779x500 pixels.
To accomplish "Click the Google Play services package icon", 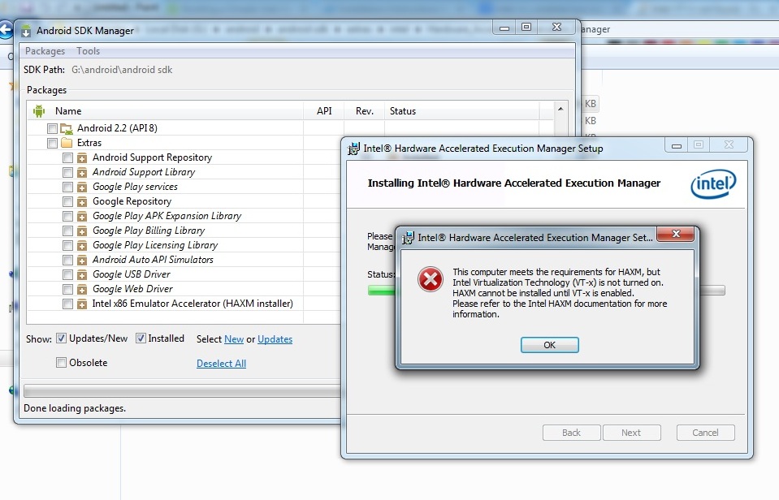I will click(x=82, y=187).
